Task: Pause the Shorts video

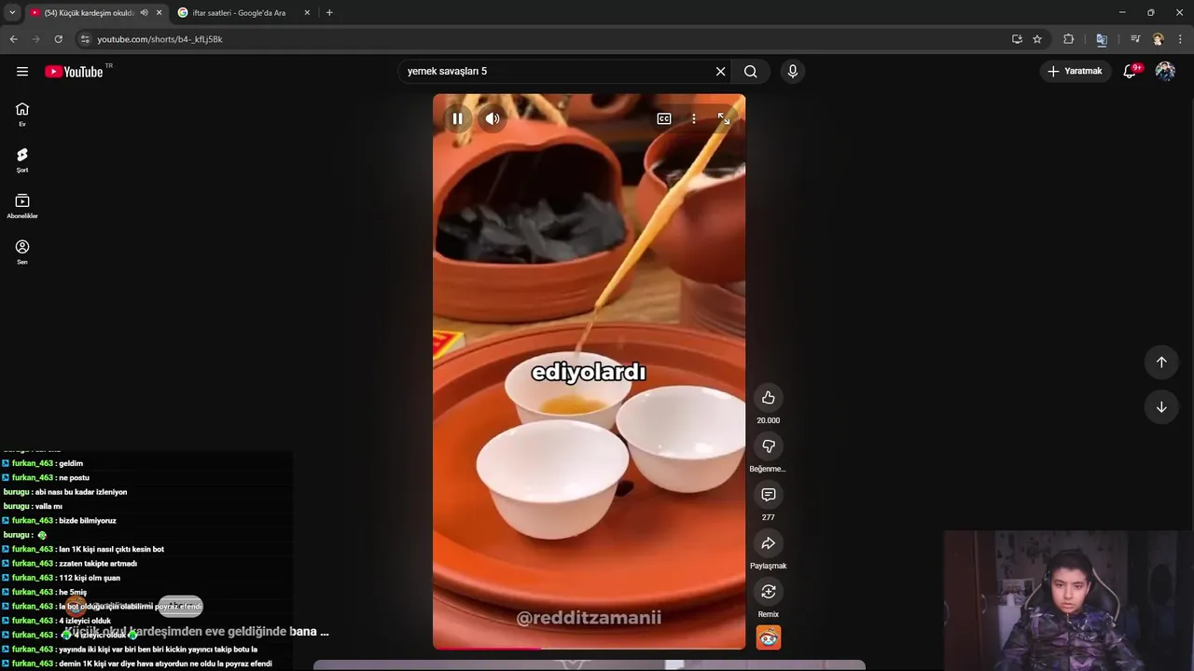Action: (x=457, y=118)
